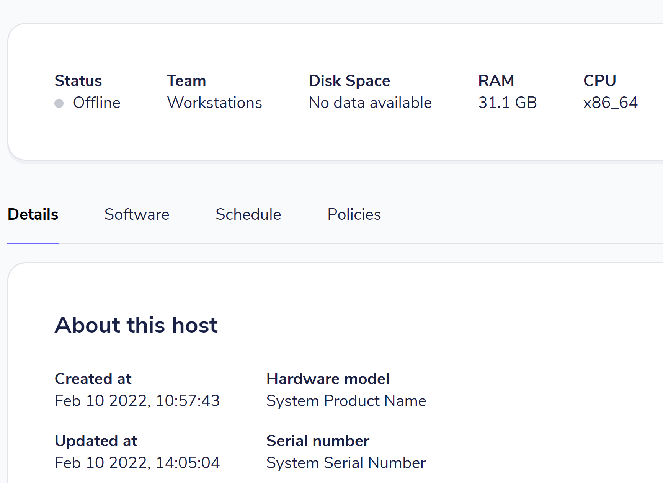
Task: Switch to the Software tab
Action: [137, 215]
